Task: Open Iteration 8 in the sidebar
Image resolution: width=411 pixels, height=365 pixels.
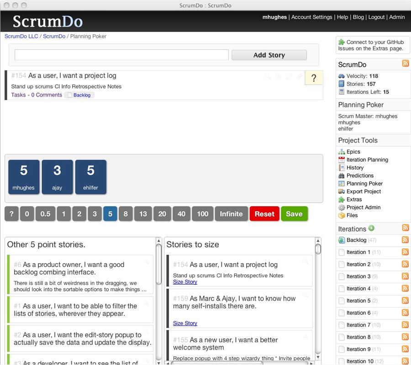Action: tap(358, 337)
